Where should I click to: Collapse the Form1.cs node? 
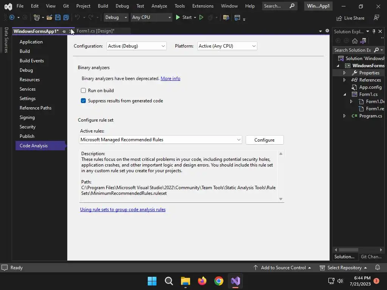pyautogui.click(x=345, y=94)
